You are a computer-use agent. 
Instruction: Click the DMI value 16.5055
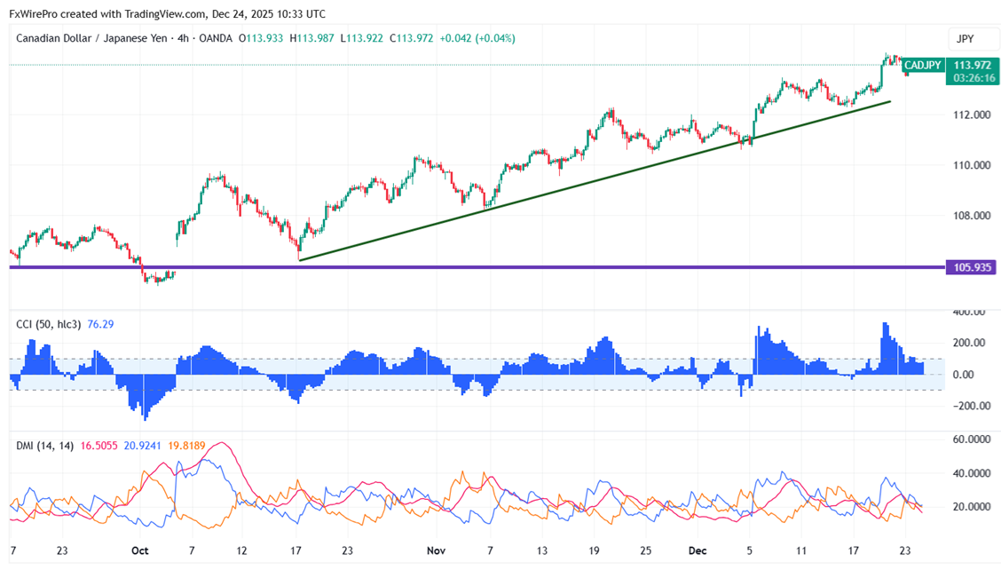(x=99, y=446)
